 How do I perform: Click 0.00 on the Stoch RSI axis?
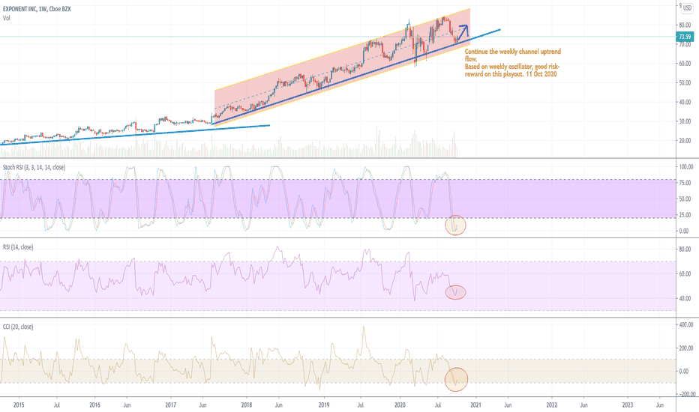tap(684, 231)
